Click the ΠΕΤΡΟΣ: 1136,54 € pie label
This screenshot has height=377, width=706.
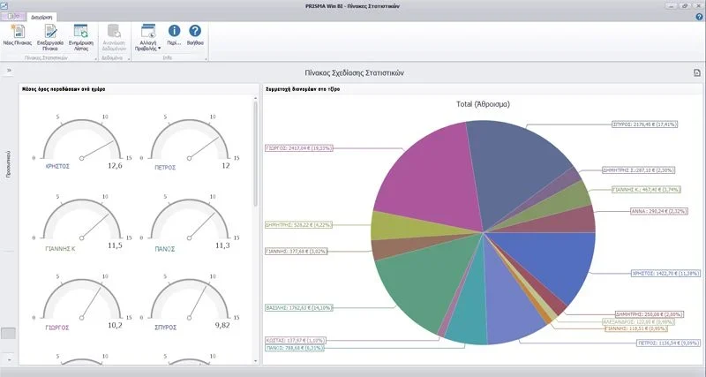669,343
